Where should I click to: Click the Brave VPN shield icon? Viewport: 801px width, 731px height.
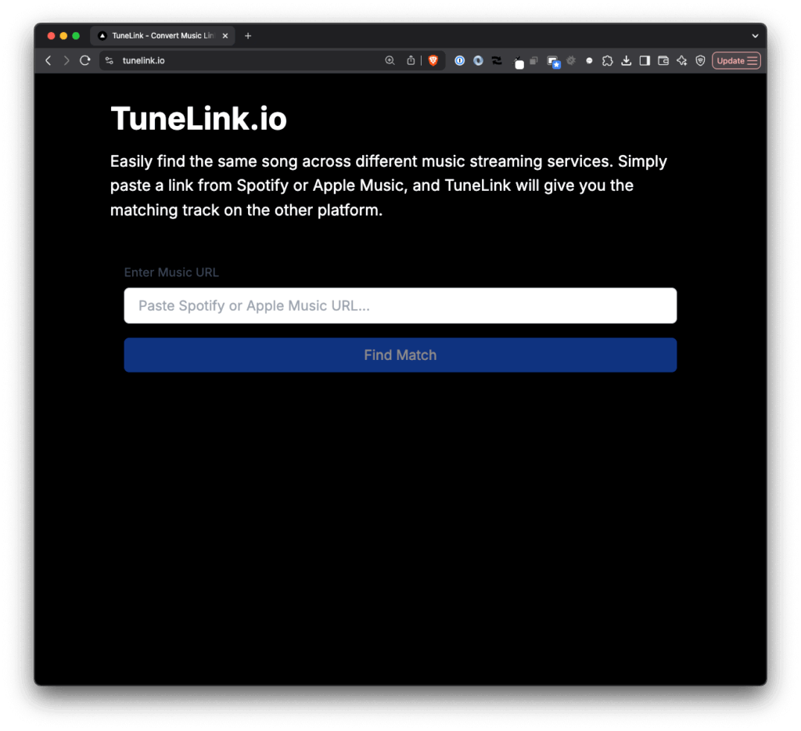pyautogui.click(x=700, y=60)
